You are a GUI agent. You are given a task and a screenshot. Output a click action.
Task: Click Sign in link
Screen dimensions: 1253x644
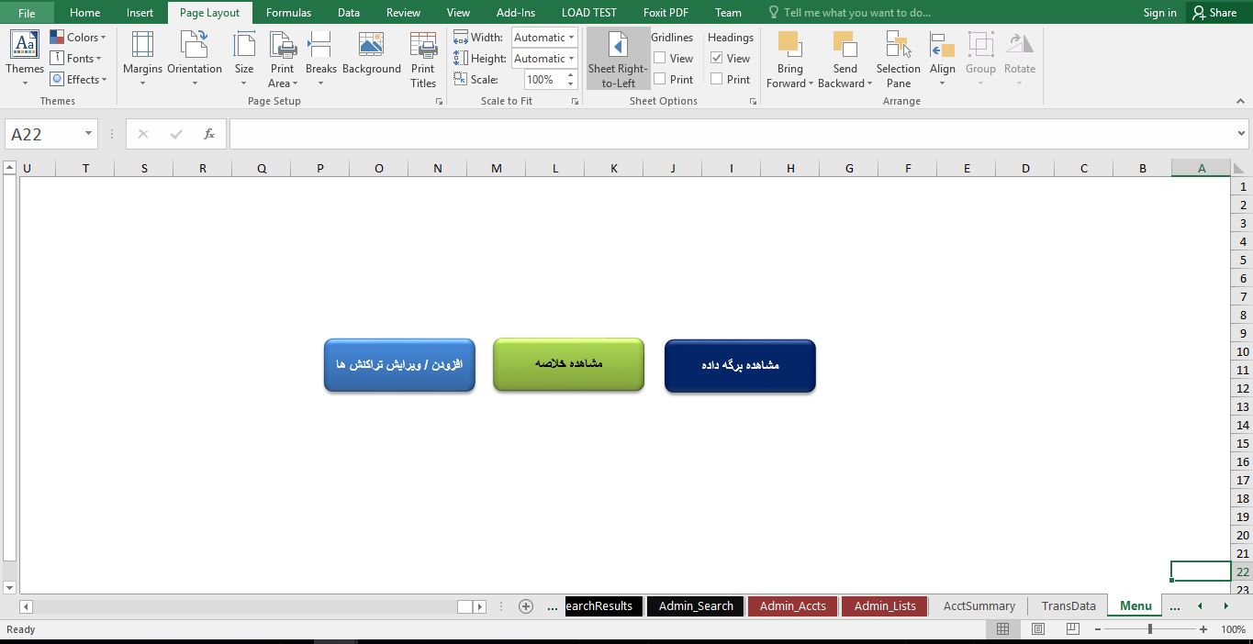[x=1159, y=13]
